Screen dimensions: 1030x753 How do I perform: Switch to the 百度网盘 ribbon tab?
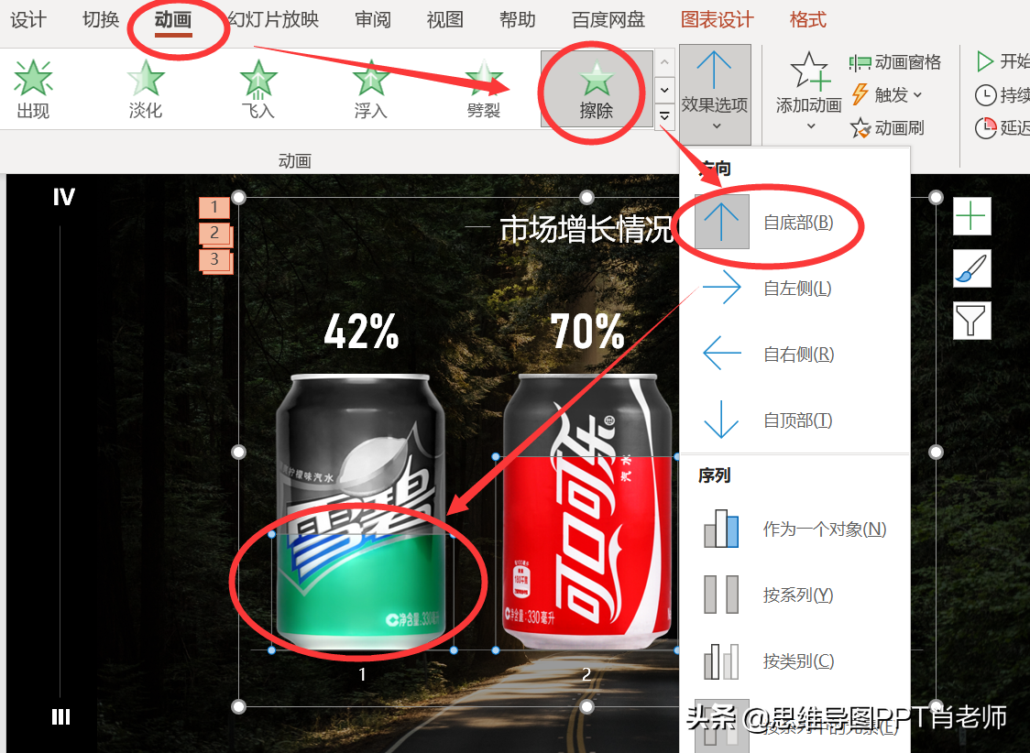tap(608, 19)
